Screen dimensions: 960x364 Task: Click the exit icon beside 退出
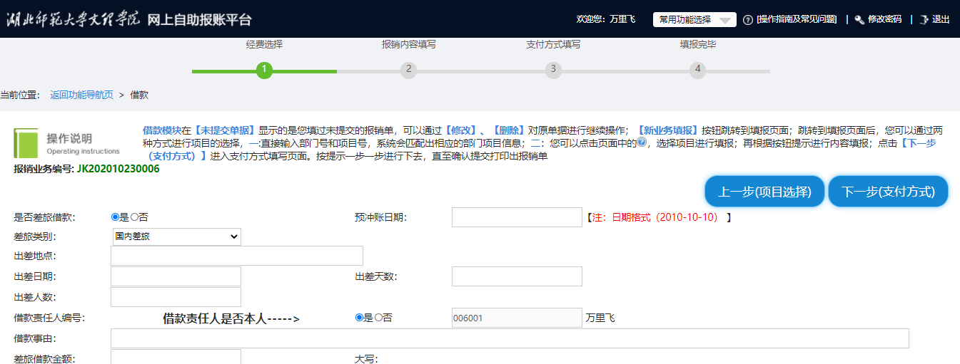[924, 19]
